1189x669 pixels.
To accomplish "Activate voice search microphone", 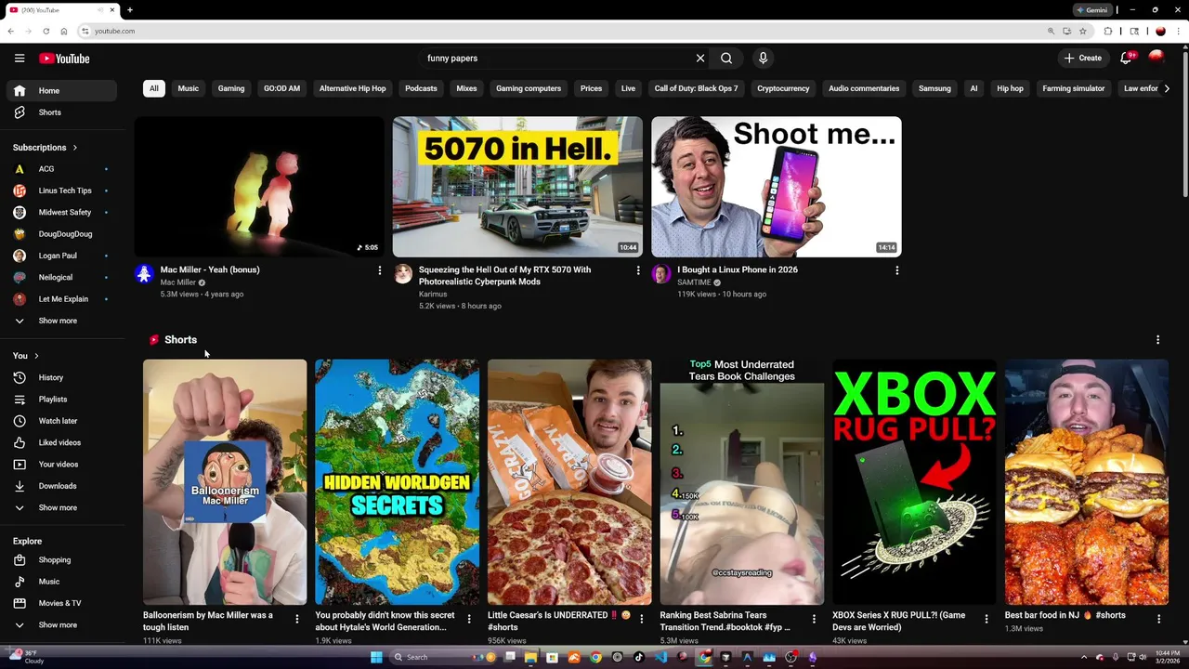I will click(763, 59).
